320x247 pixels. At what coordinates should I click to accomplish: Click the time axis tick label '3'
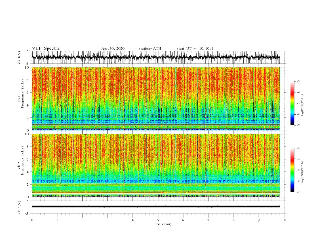(107, 220)
